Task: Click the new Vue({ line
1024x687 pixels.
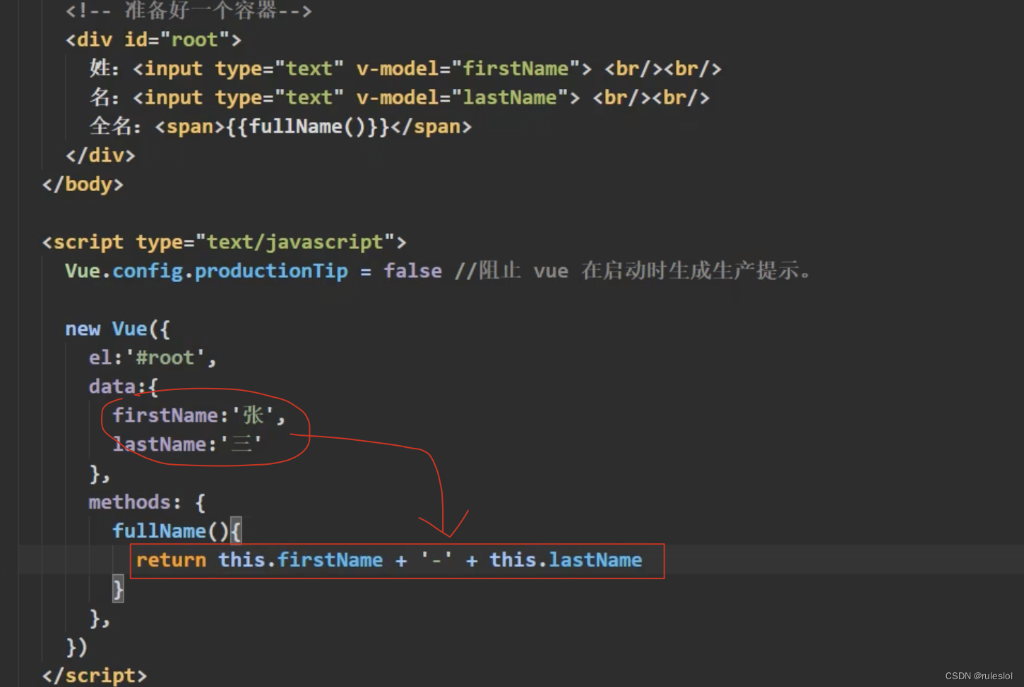Action: point(117,329)
